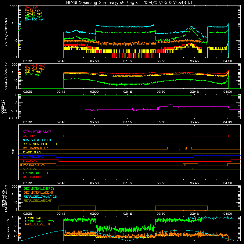This screenshot has width=244, height=244.
Task: Select the SAA_FLAG label
Action: click(x=30, y=161)
